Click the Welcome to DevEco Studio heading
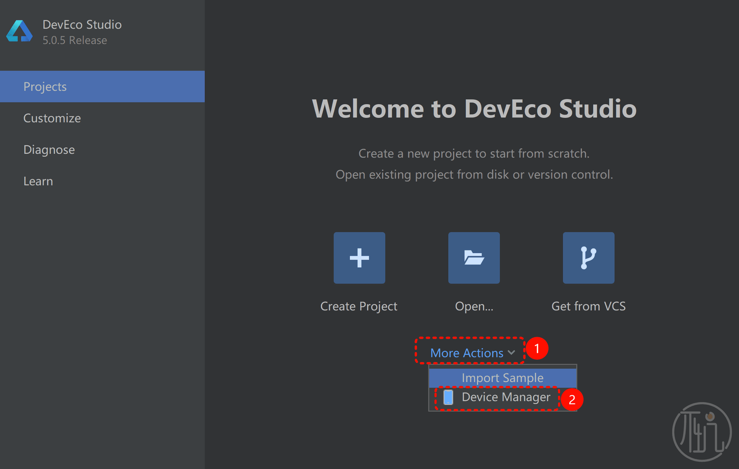This screenshot has height=469, width=739. 474,108
